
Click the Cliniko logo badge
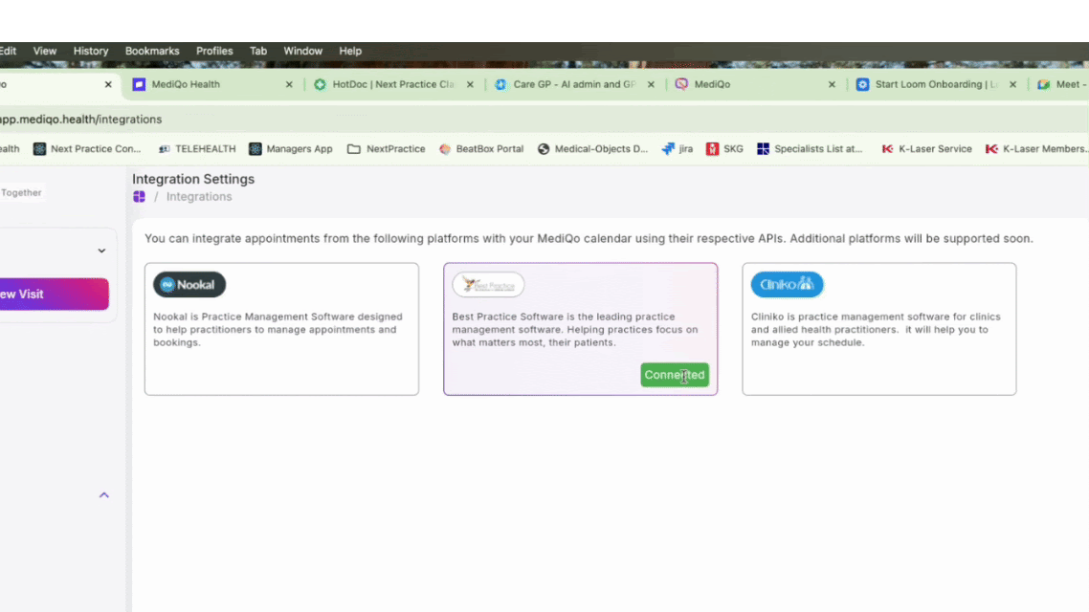click(x=787, y=285)
